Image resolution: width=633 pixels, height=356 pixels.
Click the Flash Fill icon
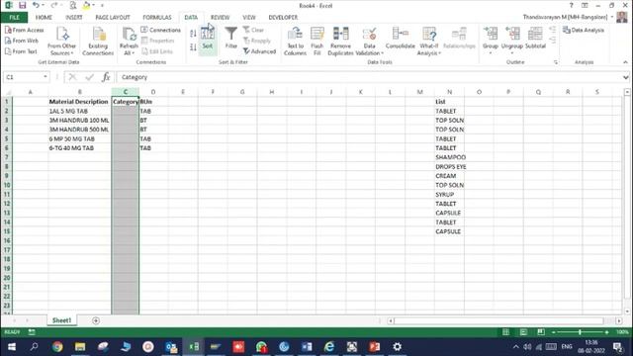tap(316, 41)
